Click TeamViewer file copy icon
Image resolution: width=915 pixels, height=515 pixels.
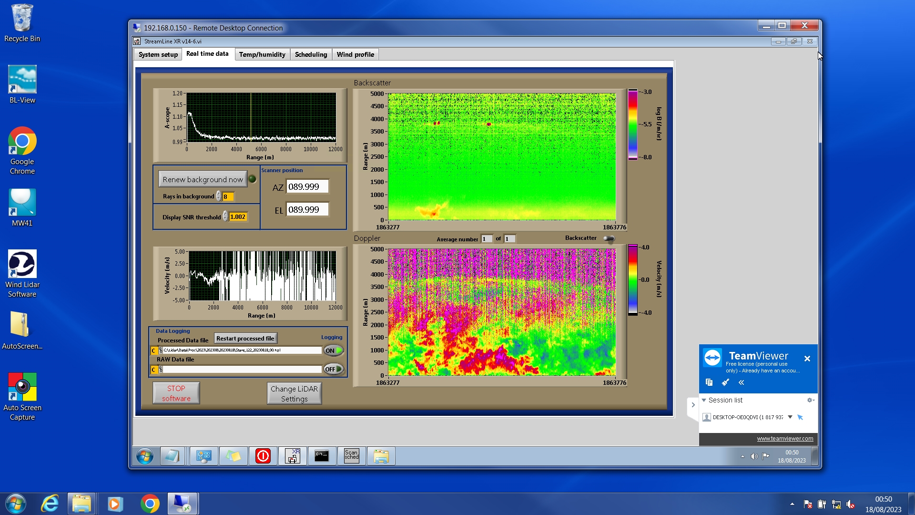click(x=709, y=382)
